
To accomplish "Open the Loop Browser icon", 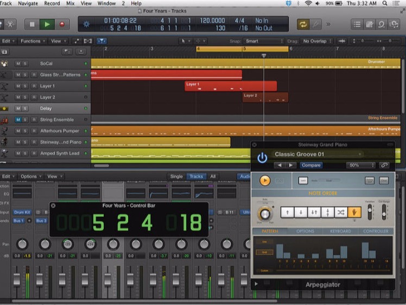I will tap(382, 24).
